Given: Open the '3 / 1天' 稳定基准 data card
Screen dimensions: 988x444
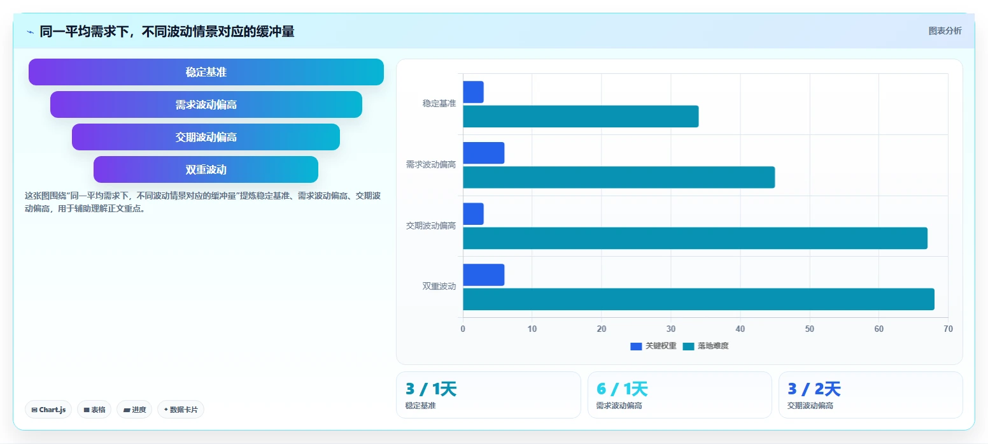Looking at the screenshot, I should coord(488,395).
